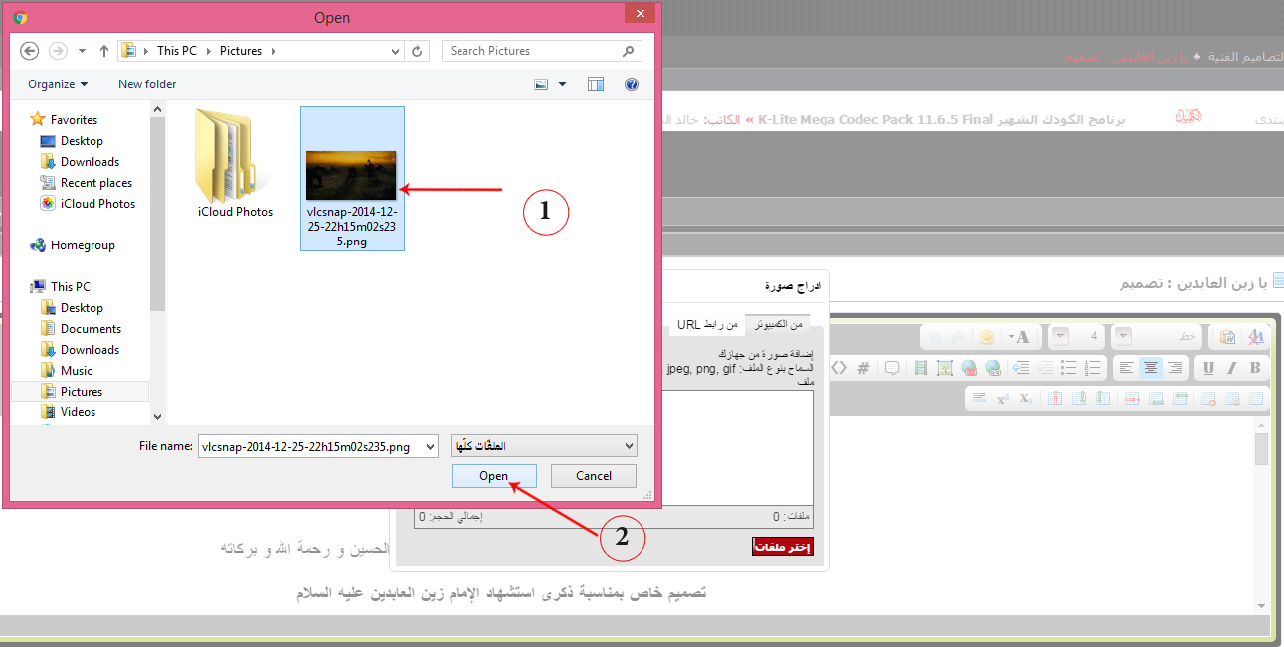Screen dimensions: 1284x647
Task: Click the Back arrow in Open dialog
Action: click(30, 51)
